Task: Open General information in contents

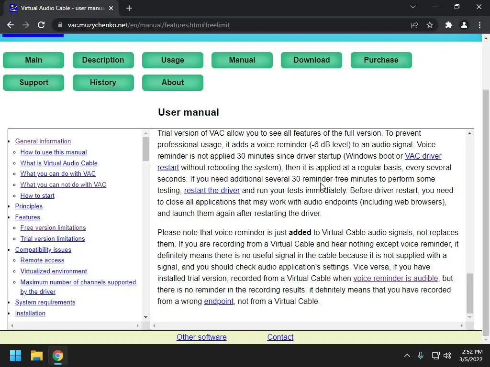Action: tap(43, 141)
